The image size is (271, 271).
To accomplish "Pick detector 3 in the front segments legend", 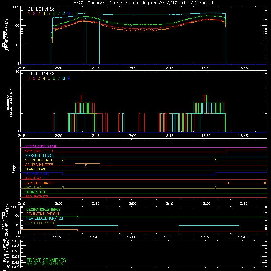I will pyautogui.click(x=39, y=14).
